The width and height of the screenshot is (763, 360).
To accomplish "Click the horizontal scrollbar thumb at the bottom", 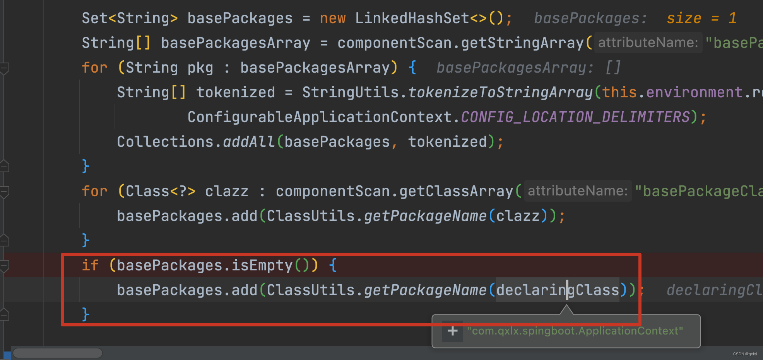I will 58,353.
